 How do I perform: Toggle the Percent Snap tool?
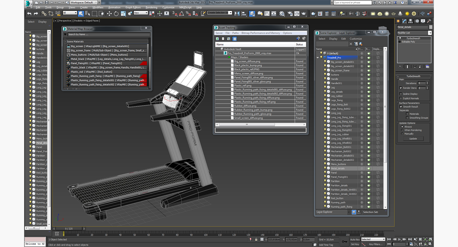pos(188,14)
